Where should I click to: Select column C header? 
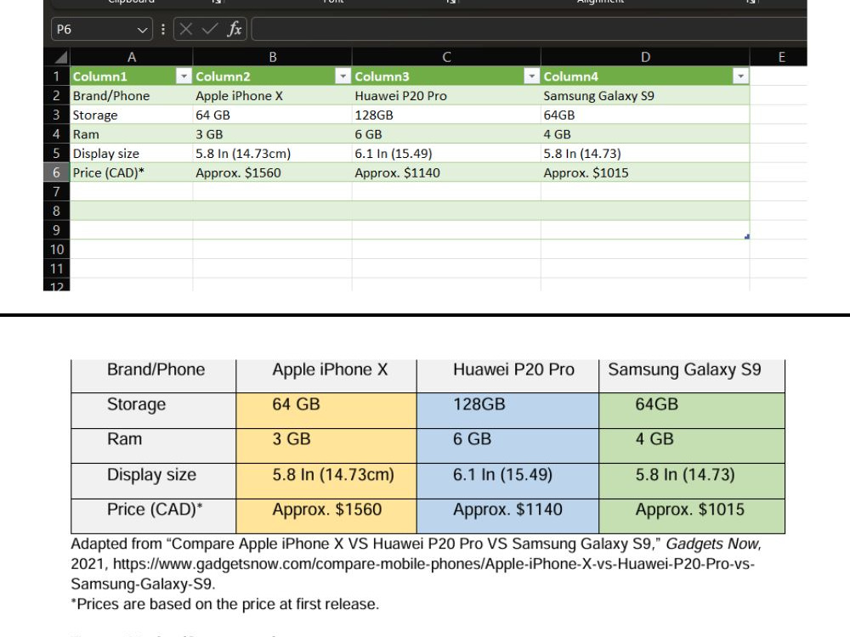(x=446, y=57)
